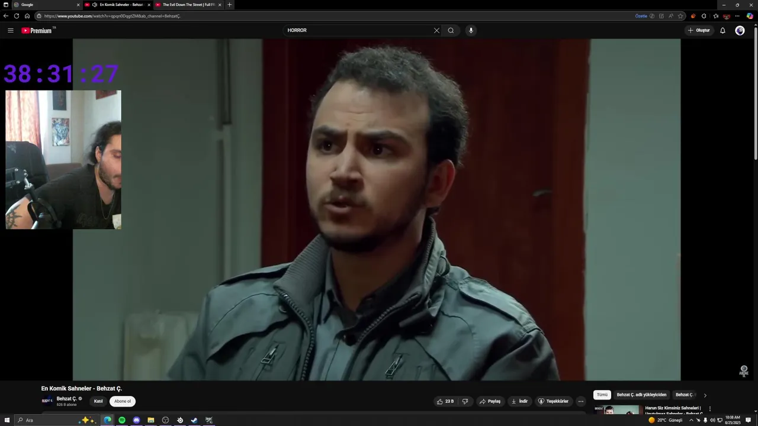Go to YouTube Premium home logo

pos(38,30)
